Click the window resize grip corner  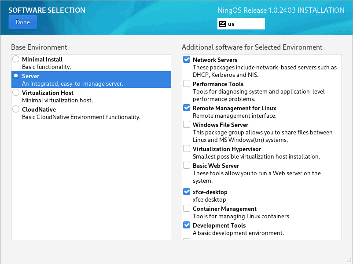point(349,260)
